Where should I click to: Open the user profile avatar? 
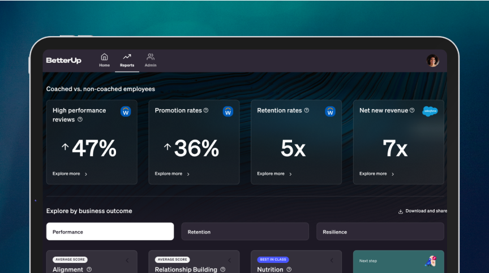pyautogui.click(x=432, y=60)
